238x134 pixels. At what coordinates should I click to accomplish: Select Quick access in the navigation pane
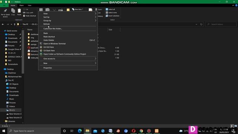(12, 31)
